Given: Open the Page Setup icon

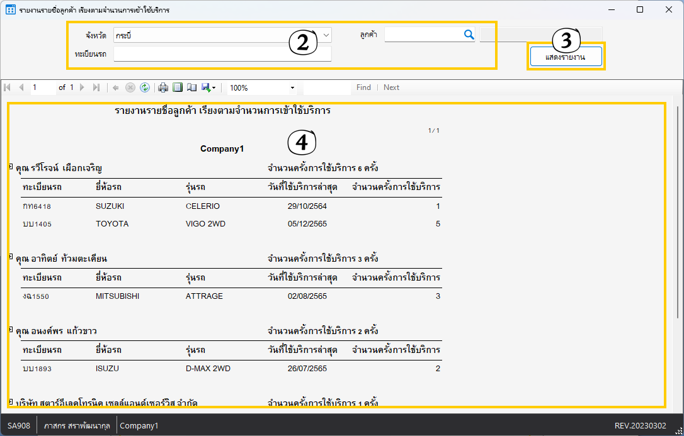Looking at the screenshot, I should (191, 87).
